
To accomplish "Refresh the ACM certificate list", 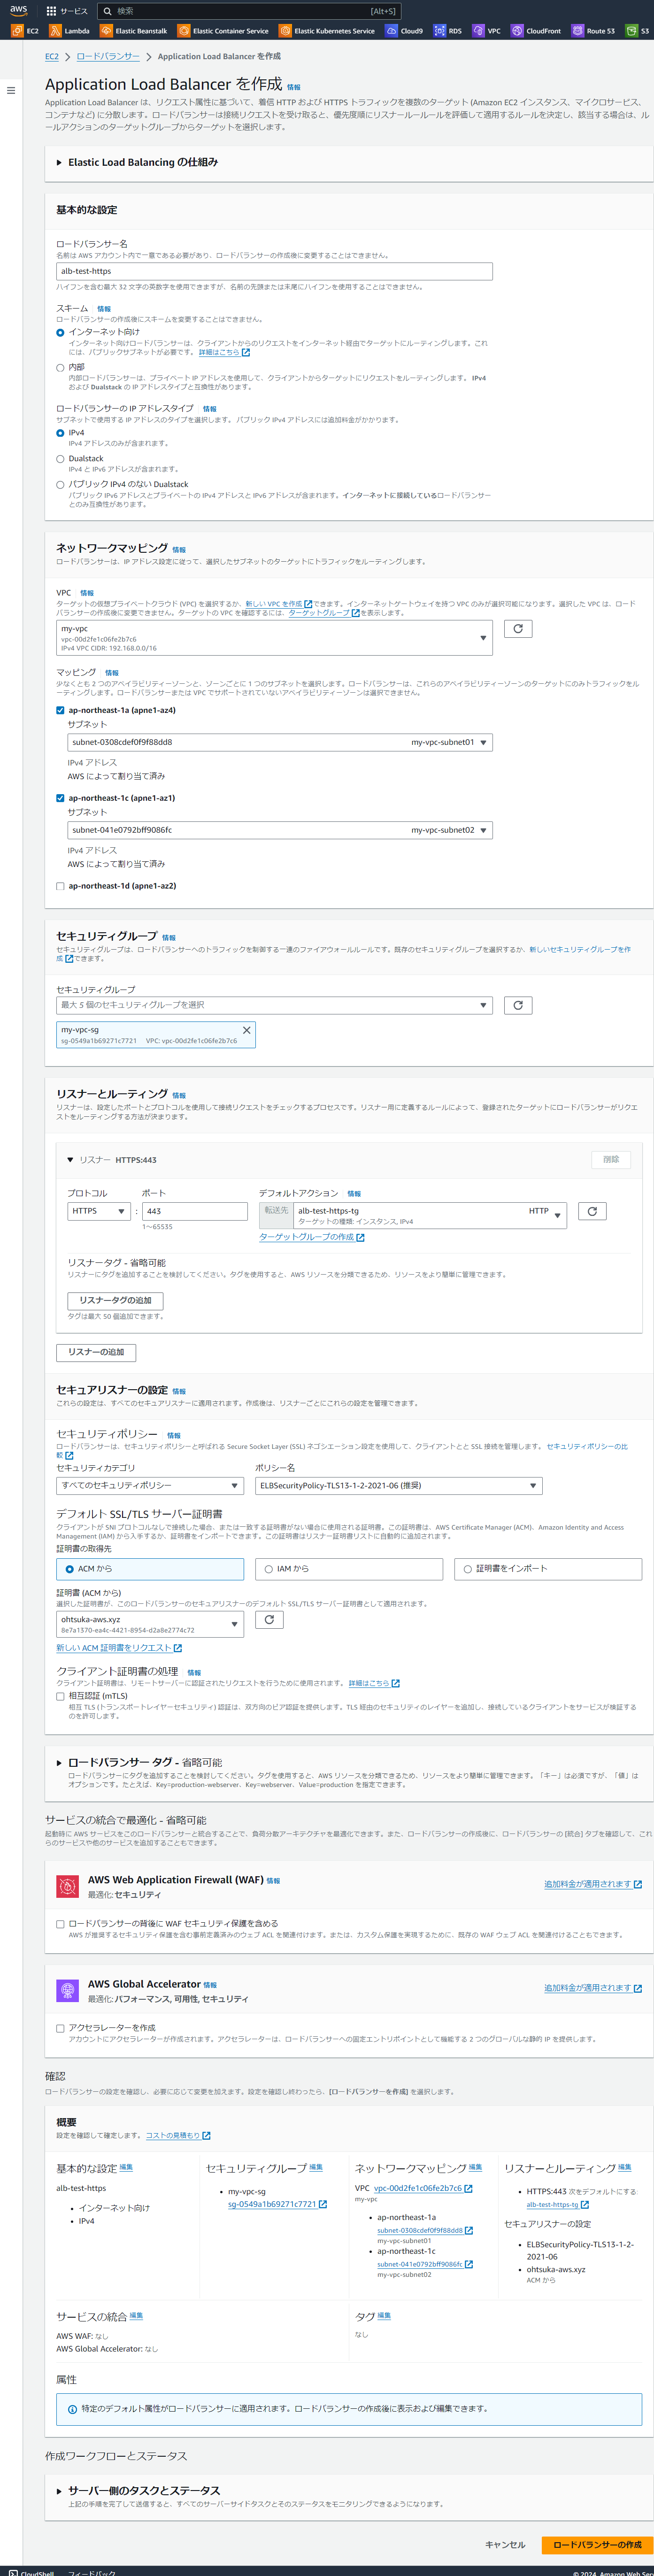I will [269, 1620].
